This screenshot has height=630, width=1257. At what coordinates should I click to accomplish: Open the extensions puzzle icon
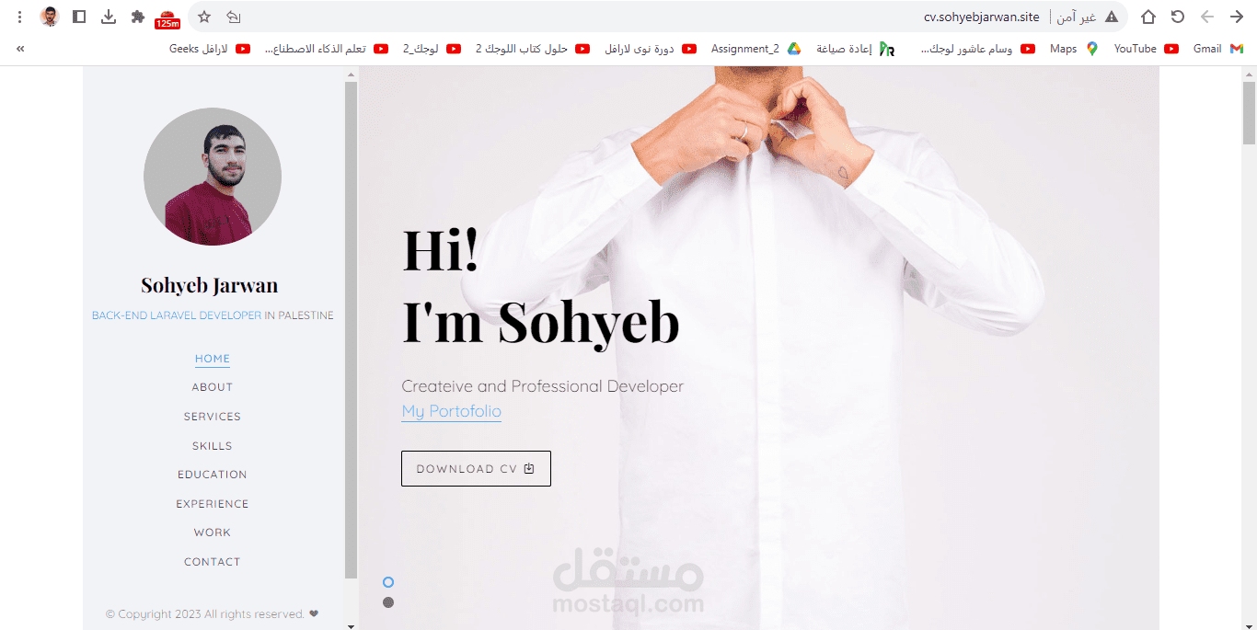coord(138,17)
